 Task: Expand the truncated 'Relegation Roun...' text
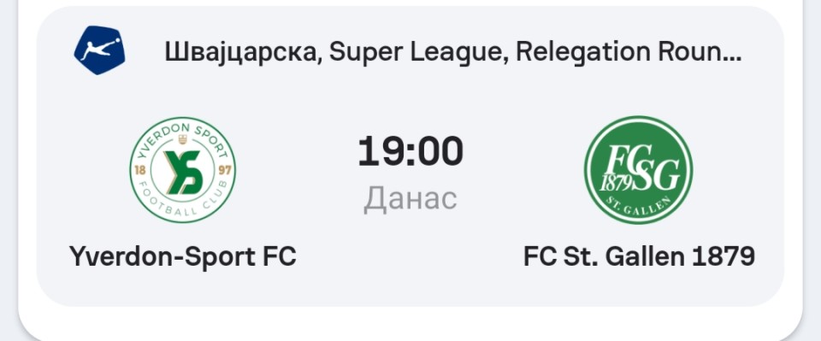point(629,52)
